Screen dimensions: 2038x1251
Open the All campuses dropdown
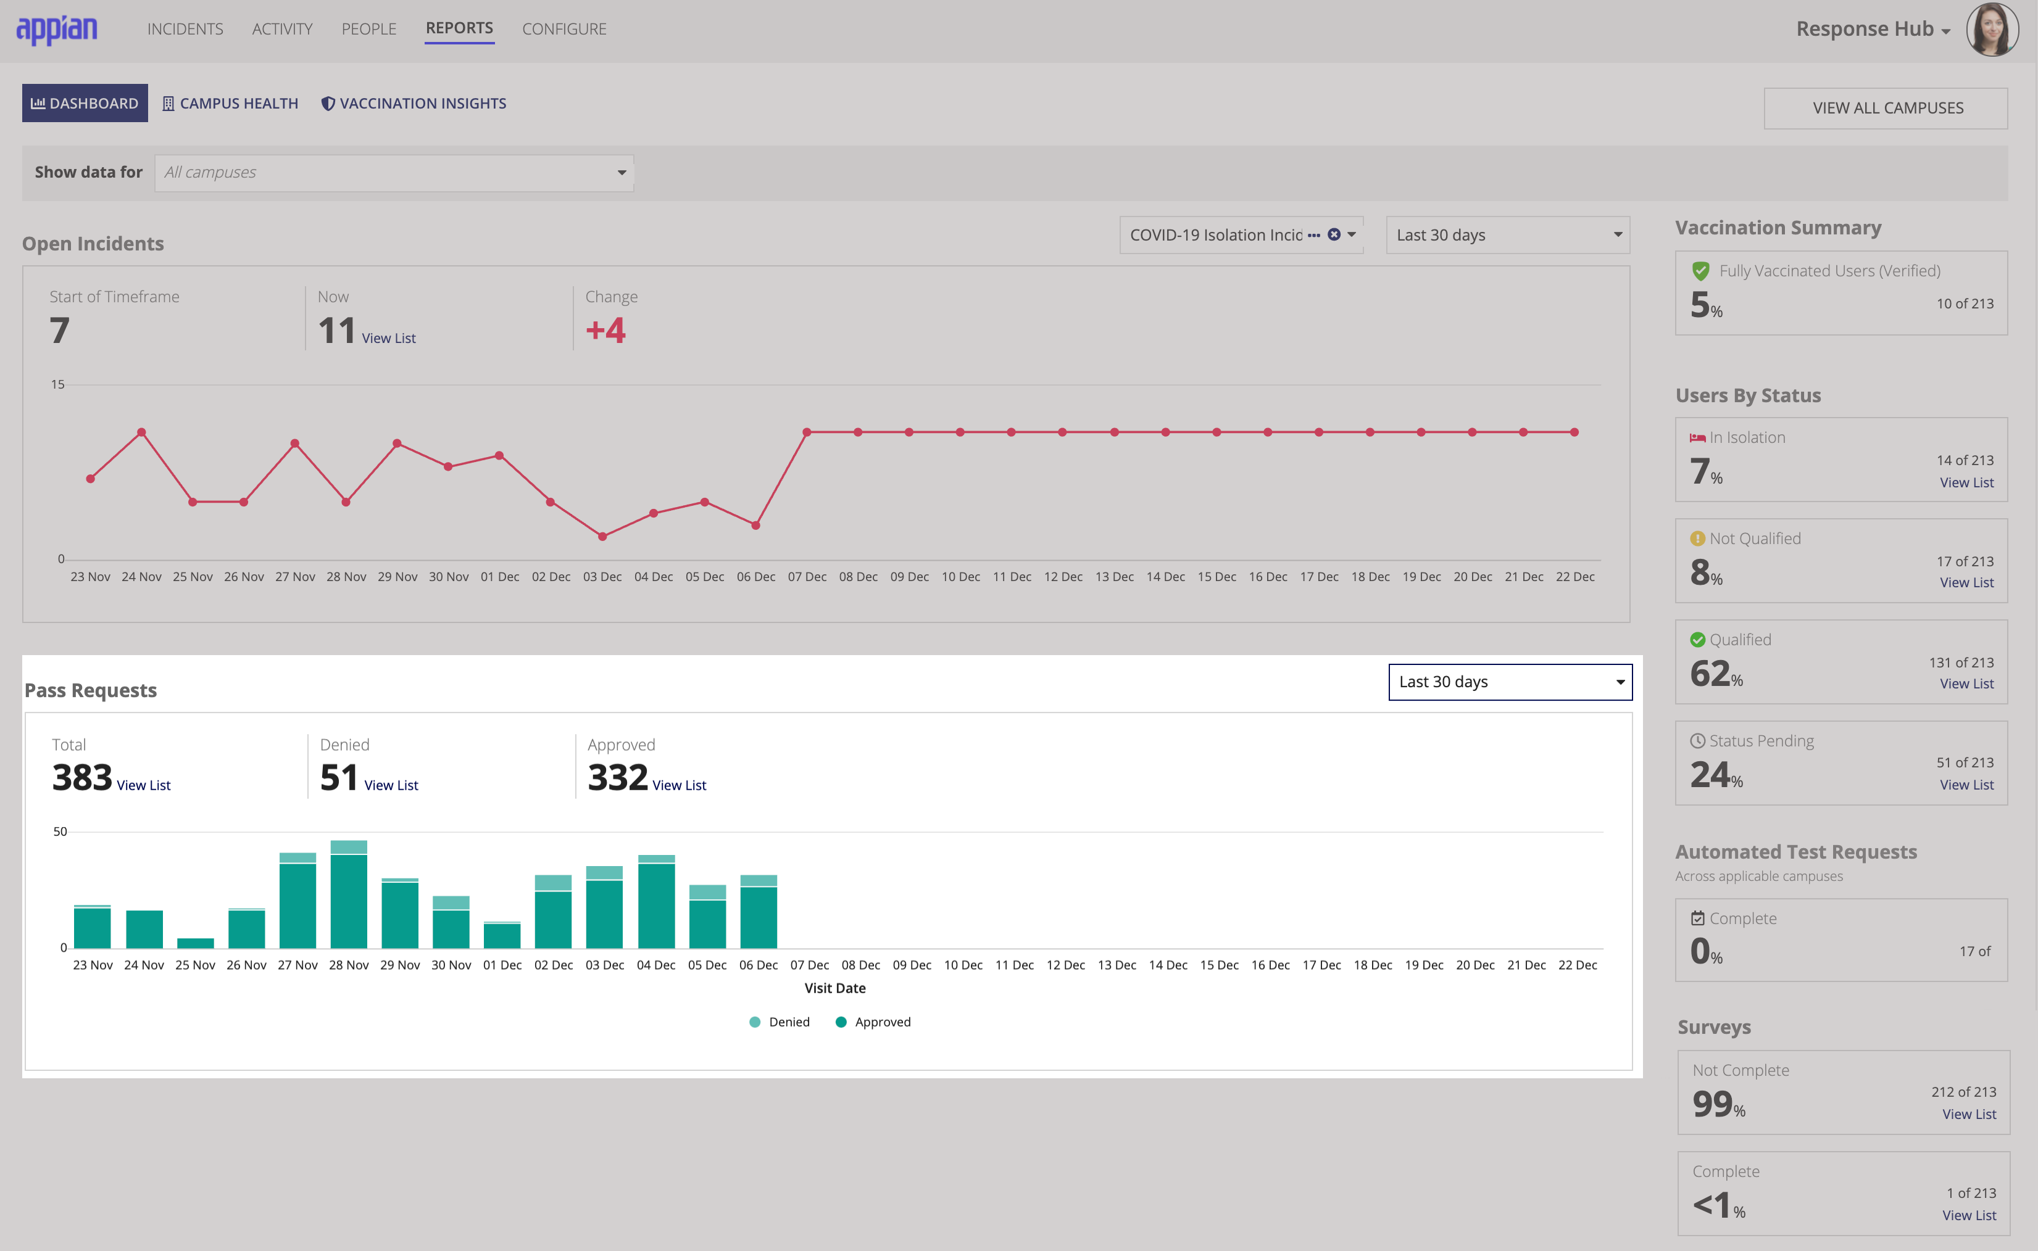394,172
